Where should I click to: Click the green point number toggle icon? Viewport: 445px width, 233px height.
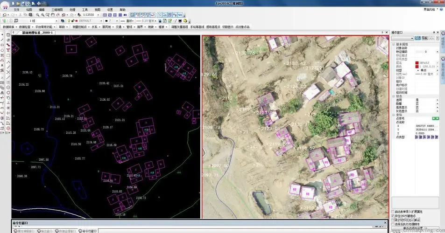point(435,119)
